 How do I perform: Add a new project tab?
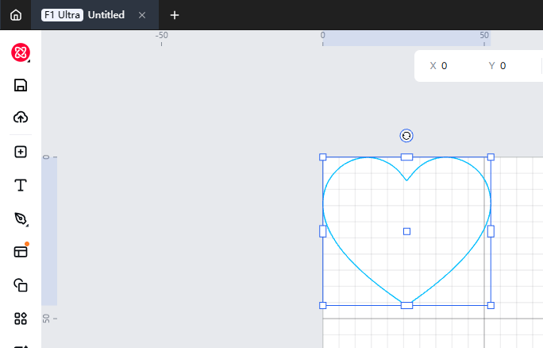click(x=175, y=15)
